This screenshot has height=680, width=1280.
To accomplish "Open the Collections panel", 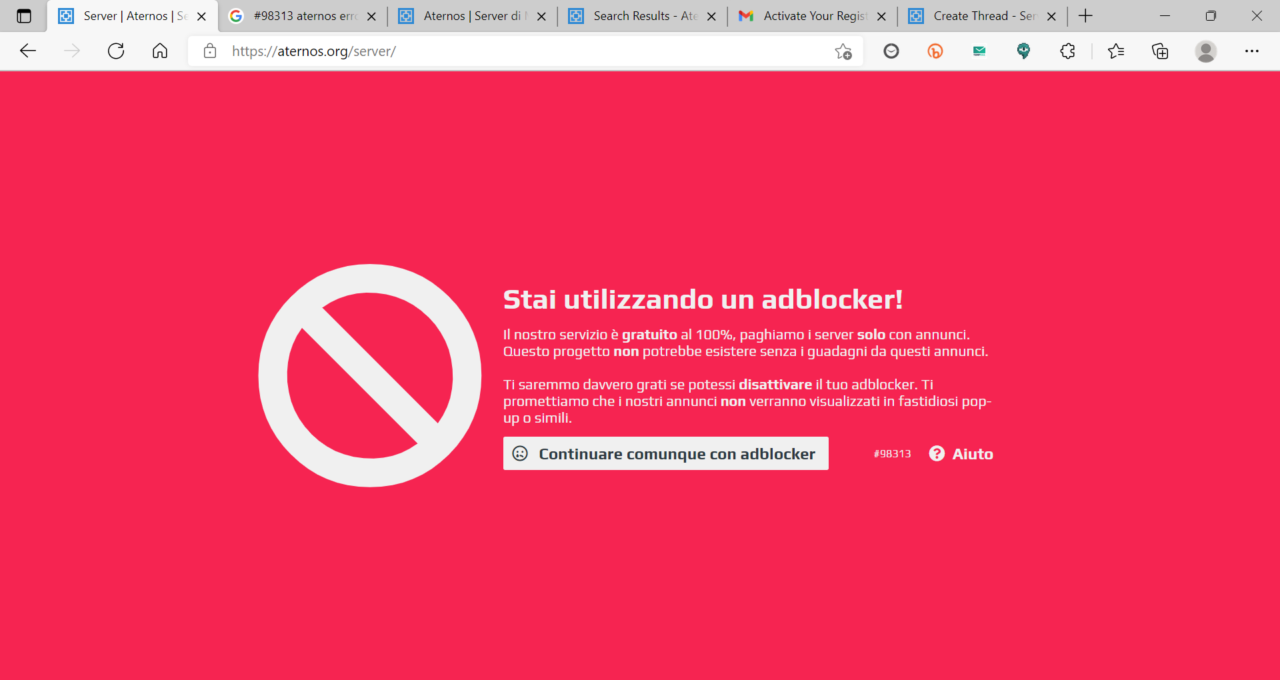I will (x=1160, y=51).
